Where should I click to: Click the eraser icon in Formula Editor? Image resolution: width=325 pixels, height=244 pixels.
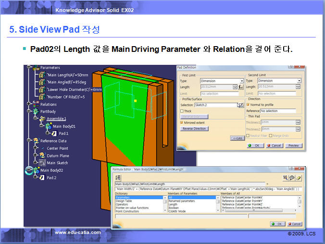299,178
